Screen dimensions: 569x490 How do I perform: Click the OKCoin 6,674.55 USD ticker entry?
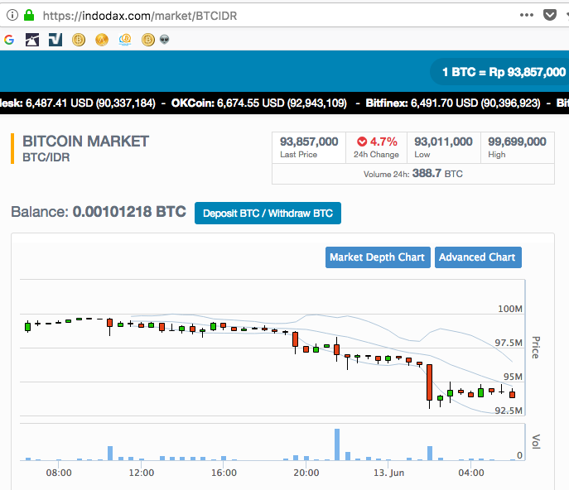pyautogui.click(x=258, y=103)
